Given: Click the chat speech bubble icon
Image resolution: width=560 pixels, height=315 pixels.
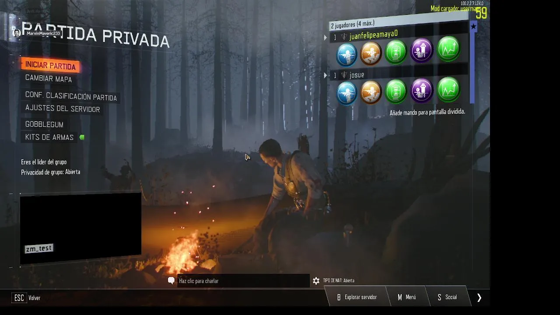Looking at the screenshot, I should point(171,281).
